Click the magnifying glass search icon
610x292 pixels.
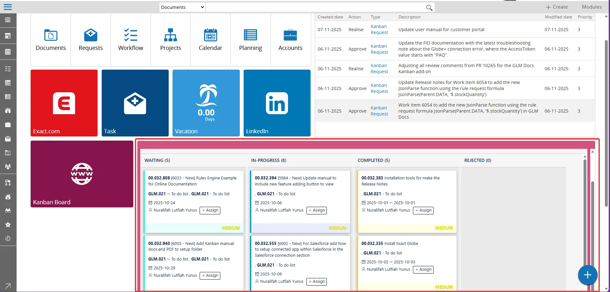429,7
